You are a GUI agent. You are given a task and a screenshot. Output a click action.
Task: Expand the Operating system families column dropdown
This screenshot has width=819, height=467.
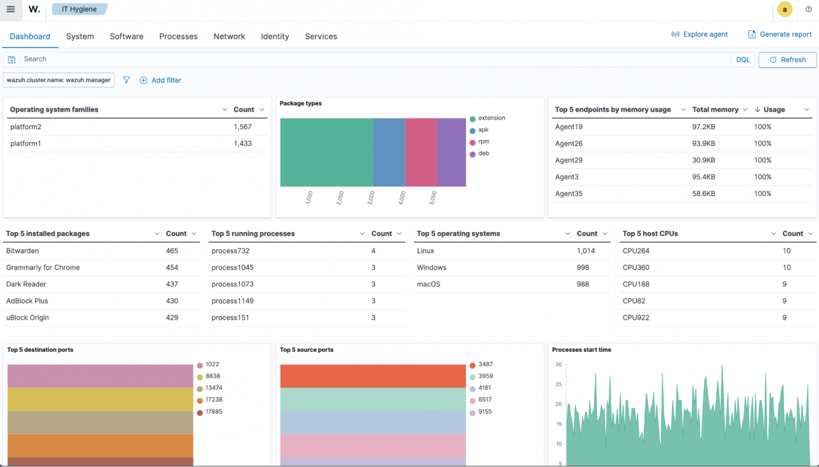coord(224,109)
